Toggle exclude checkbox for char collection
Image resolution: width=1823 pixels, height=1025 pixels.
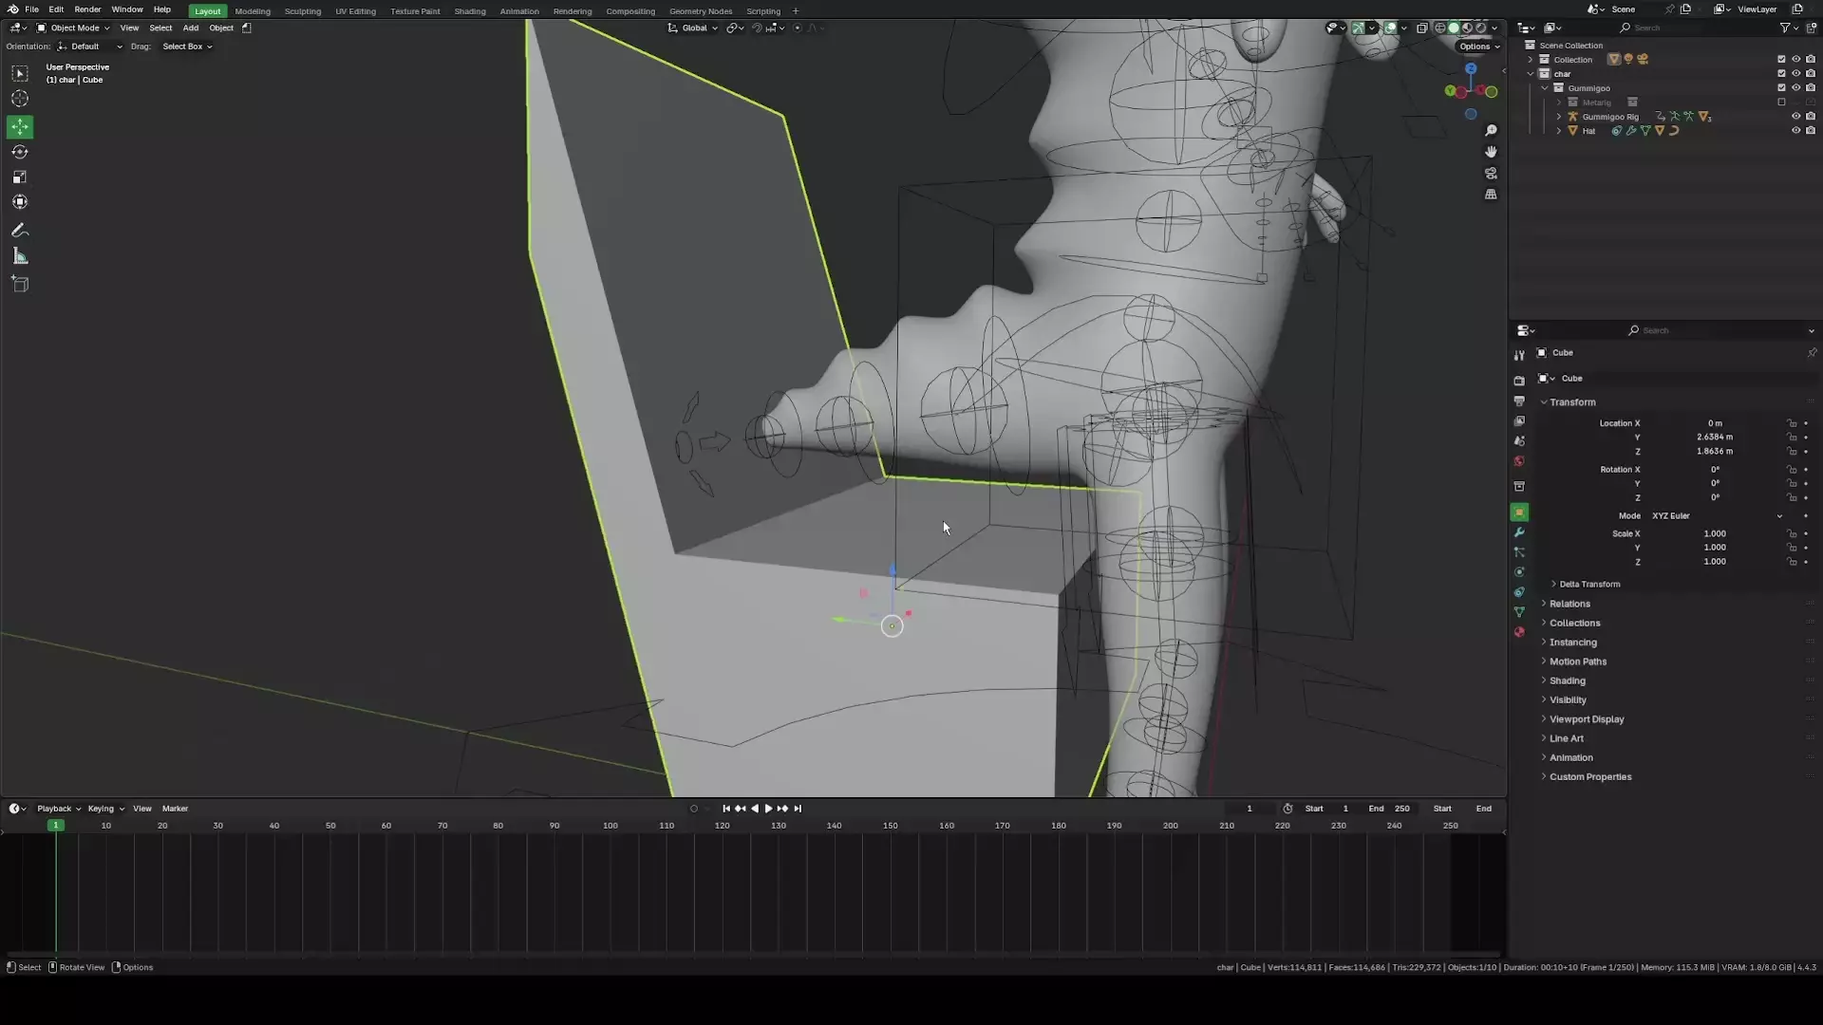pos(1781,73)
